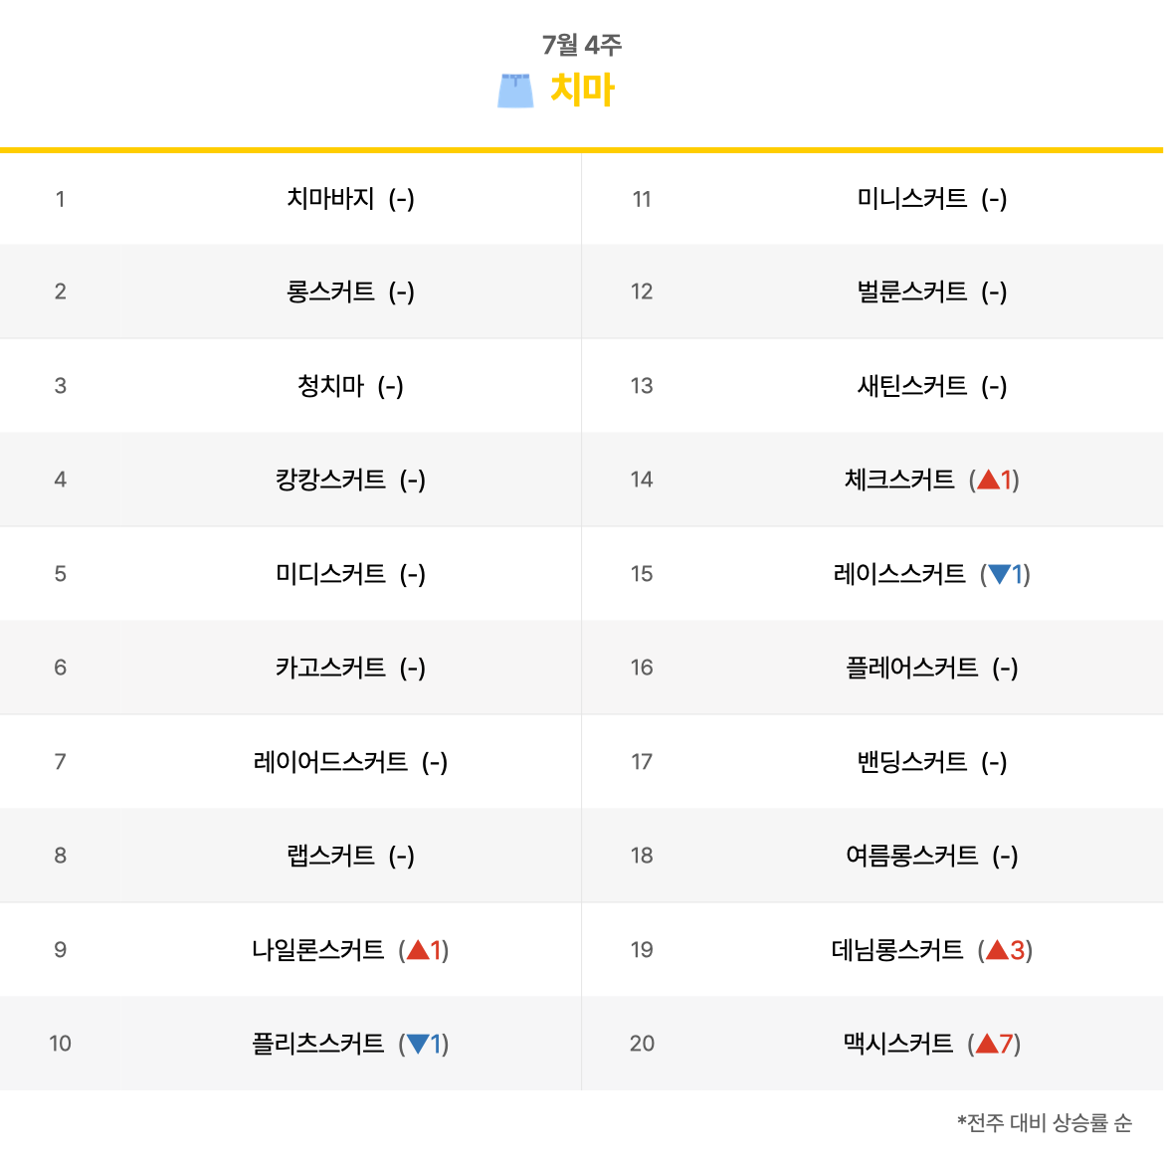Click the blue down-arrow next to 플리츠스커트
Image resolution: width=1164 pixels, height=1164 pixels.
(x=418, y=1044)
